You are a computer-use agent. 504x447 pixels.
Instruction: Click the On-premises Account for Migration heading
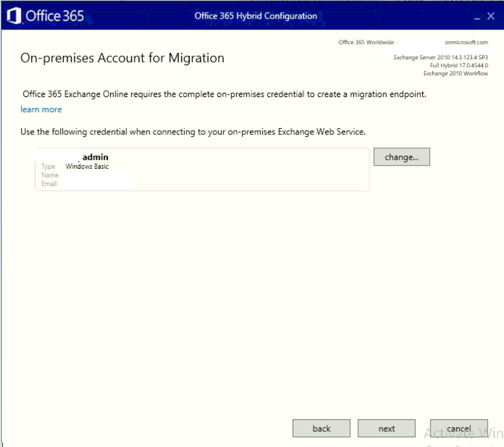tap(122, 58)
